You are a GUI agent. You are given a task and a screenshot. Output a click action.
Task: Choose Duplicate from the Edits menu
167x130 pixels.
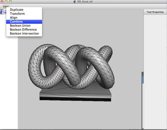24,10
